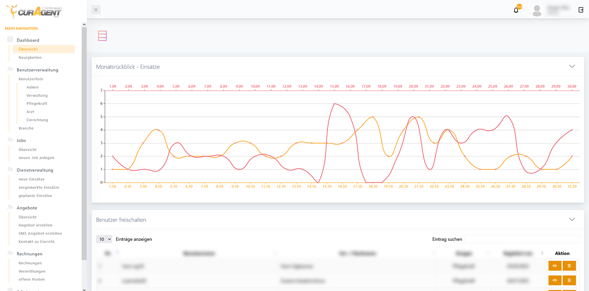The image size is (589, 291).
Task: Focus the Eintrag suchen search field
Action: pyautogui.click(x=522, y=239)
